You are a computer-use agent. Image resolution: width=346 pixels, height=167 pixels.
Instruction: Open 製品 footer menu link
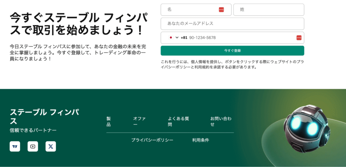click(108, 122)
